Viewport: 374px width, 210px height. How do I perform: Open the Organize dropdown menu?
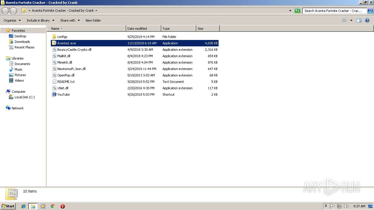[12, 20]
